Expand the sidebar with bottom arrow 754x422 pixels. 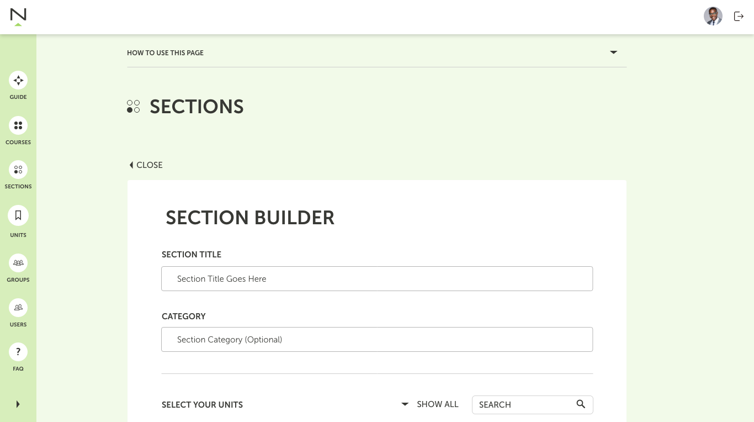coord(18,404)
